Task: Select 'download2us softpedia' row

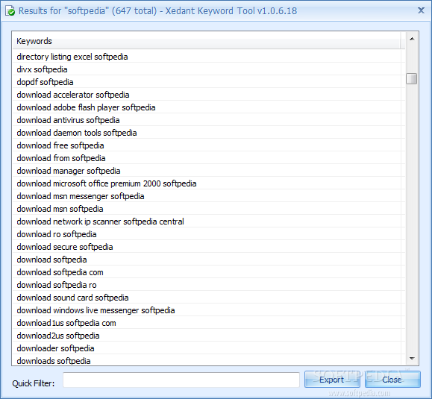Action: pyautogui.click(x=209, y=335)
